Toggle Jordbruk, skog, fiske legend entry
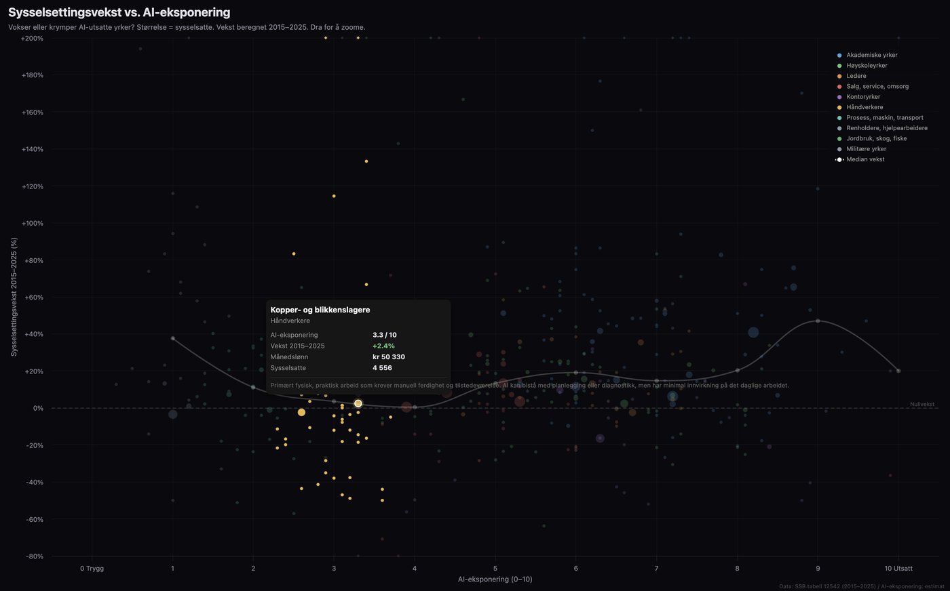This screenshot has width=950, height=591. (872, 138)
